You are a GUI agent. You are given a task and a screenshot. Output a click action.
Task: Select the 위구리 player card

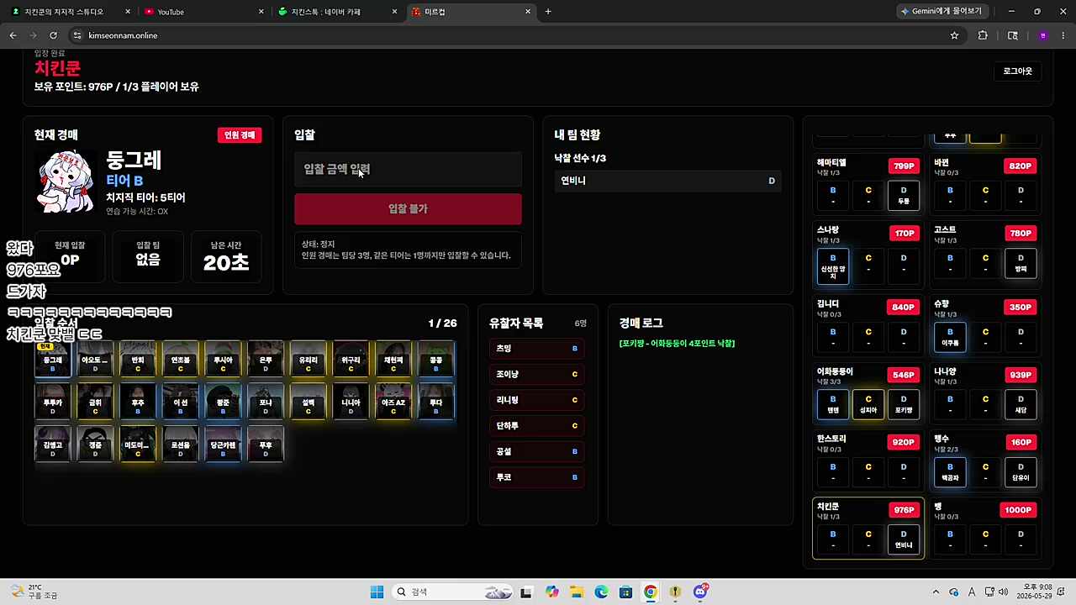click(351, 359)
